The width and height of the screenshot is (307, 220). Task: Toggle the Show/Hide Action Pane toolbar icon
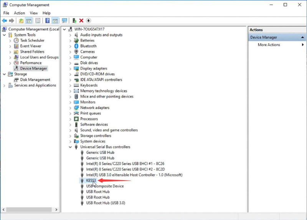coord(55,21)
